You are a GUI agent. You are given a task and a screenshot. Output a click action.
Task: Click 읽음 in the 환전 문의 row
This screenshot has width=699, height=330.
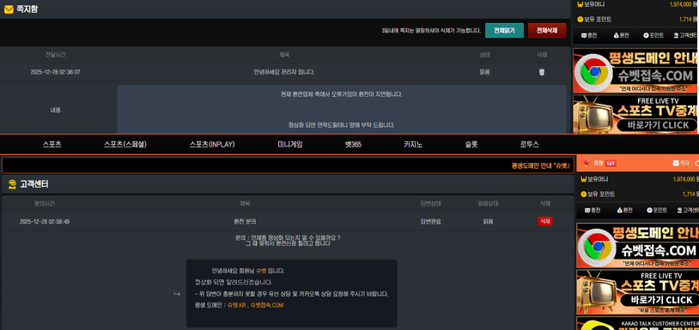[488, 221]
